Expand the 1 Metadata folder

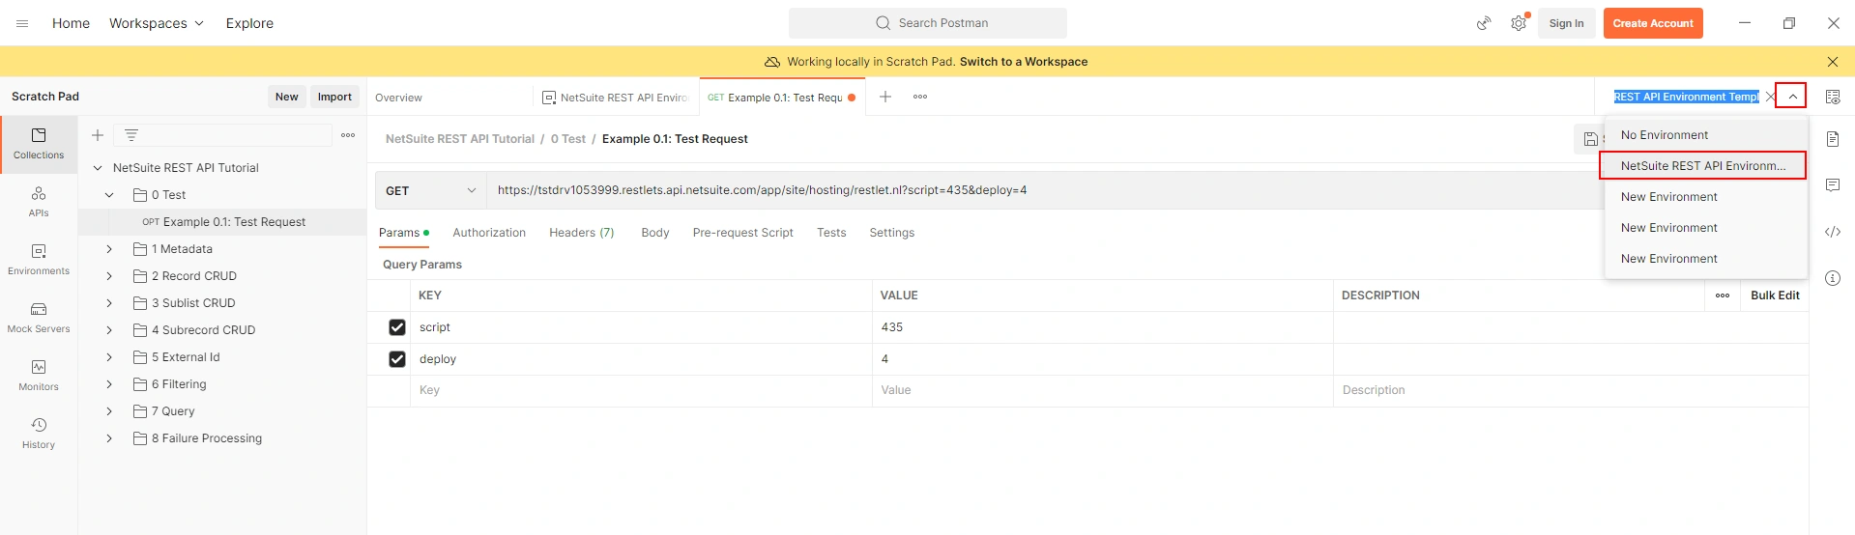point(109,249)
